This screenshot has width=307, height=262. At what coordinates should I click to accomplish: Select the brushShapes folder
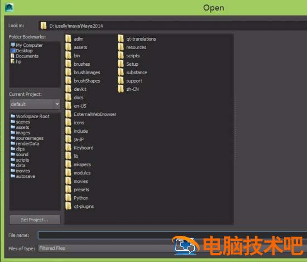coord(83,81)
